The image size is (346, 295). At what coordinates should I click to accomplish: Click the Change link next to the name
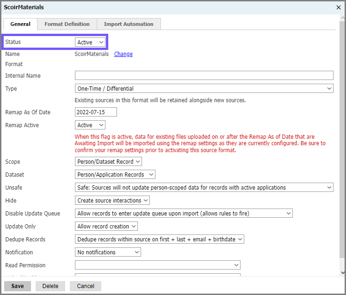(124, 54)
